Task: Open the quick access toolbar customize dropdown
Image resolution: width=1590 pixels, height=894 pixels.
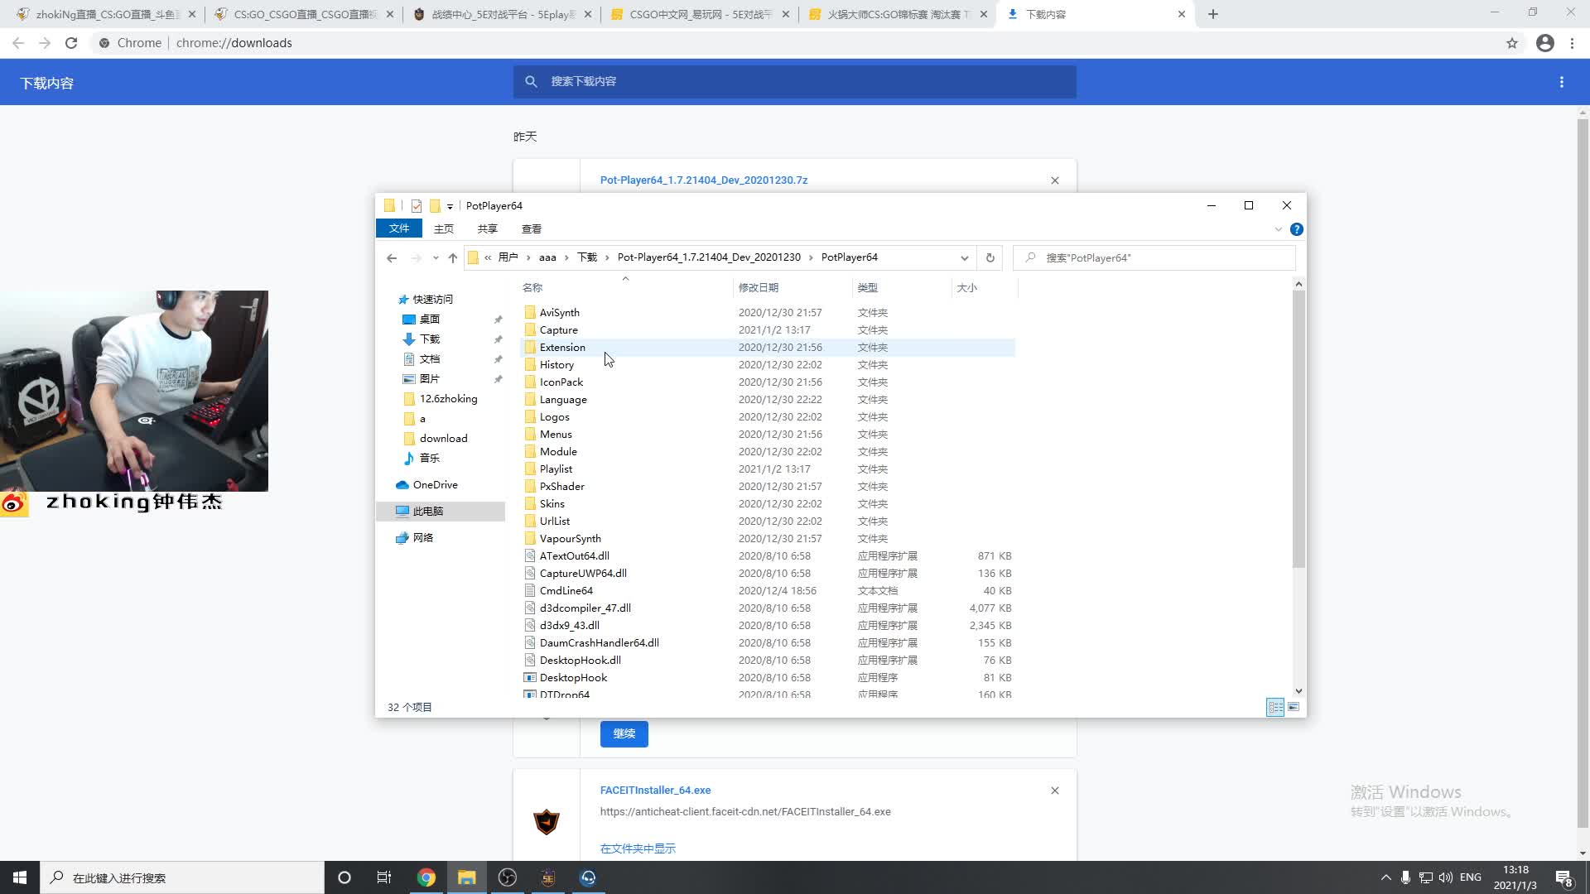Action: click(x=450, y=206)
